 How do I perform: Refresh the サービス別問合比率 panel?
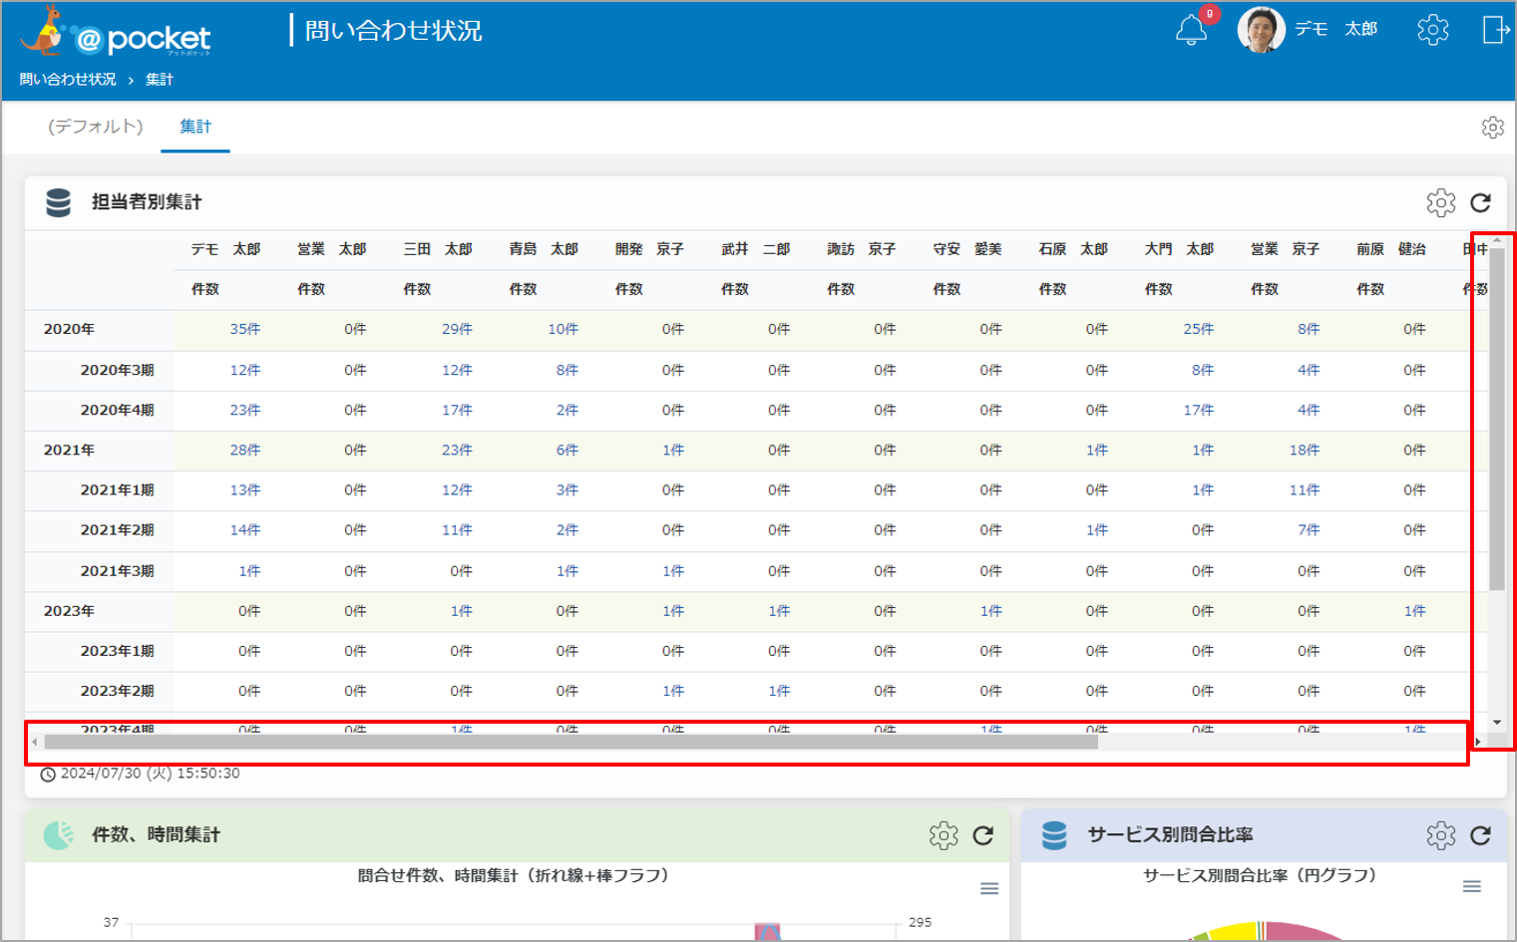(1481, 835)
